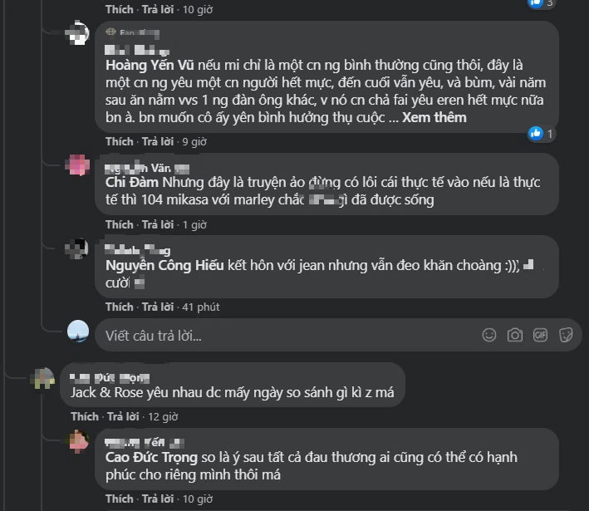The image size is (589, 511).
Task: Open the GIF picker in reply box
Action: 540,335
